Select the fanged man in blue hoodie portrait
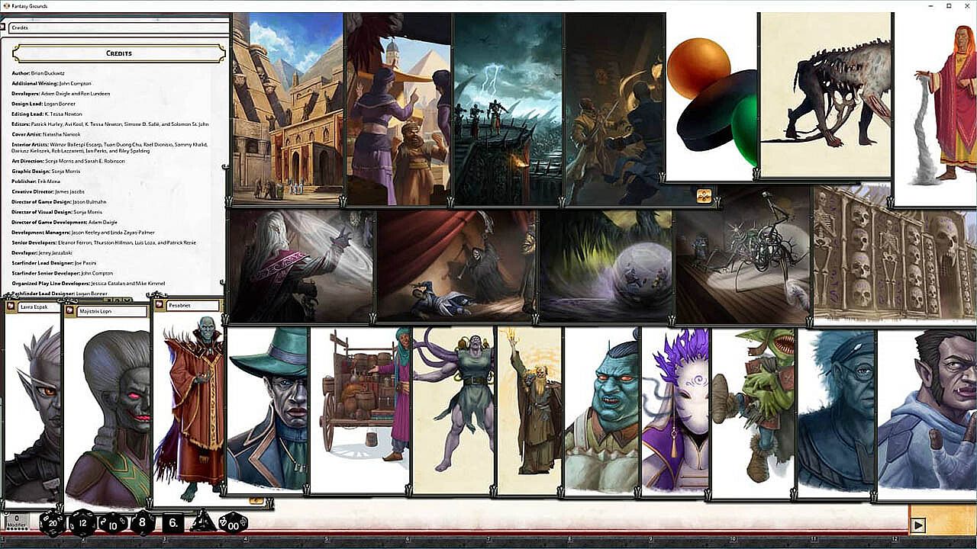Image resolution: width=977 pixels, height=549 pixels. 927,414
